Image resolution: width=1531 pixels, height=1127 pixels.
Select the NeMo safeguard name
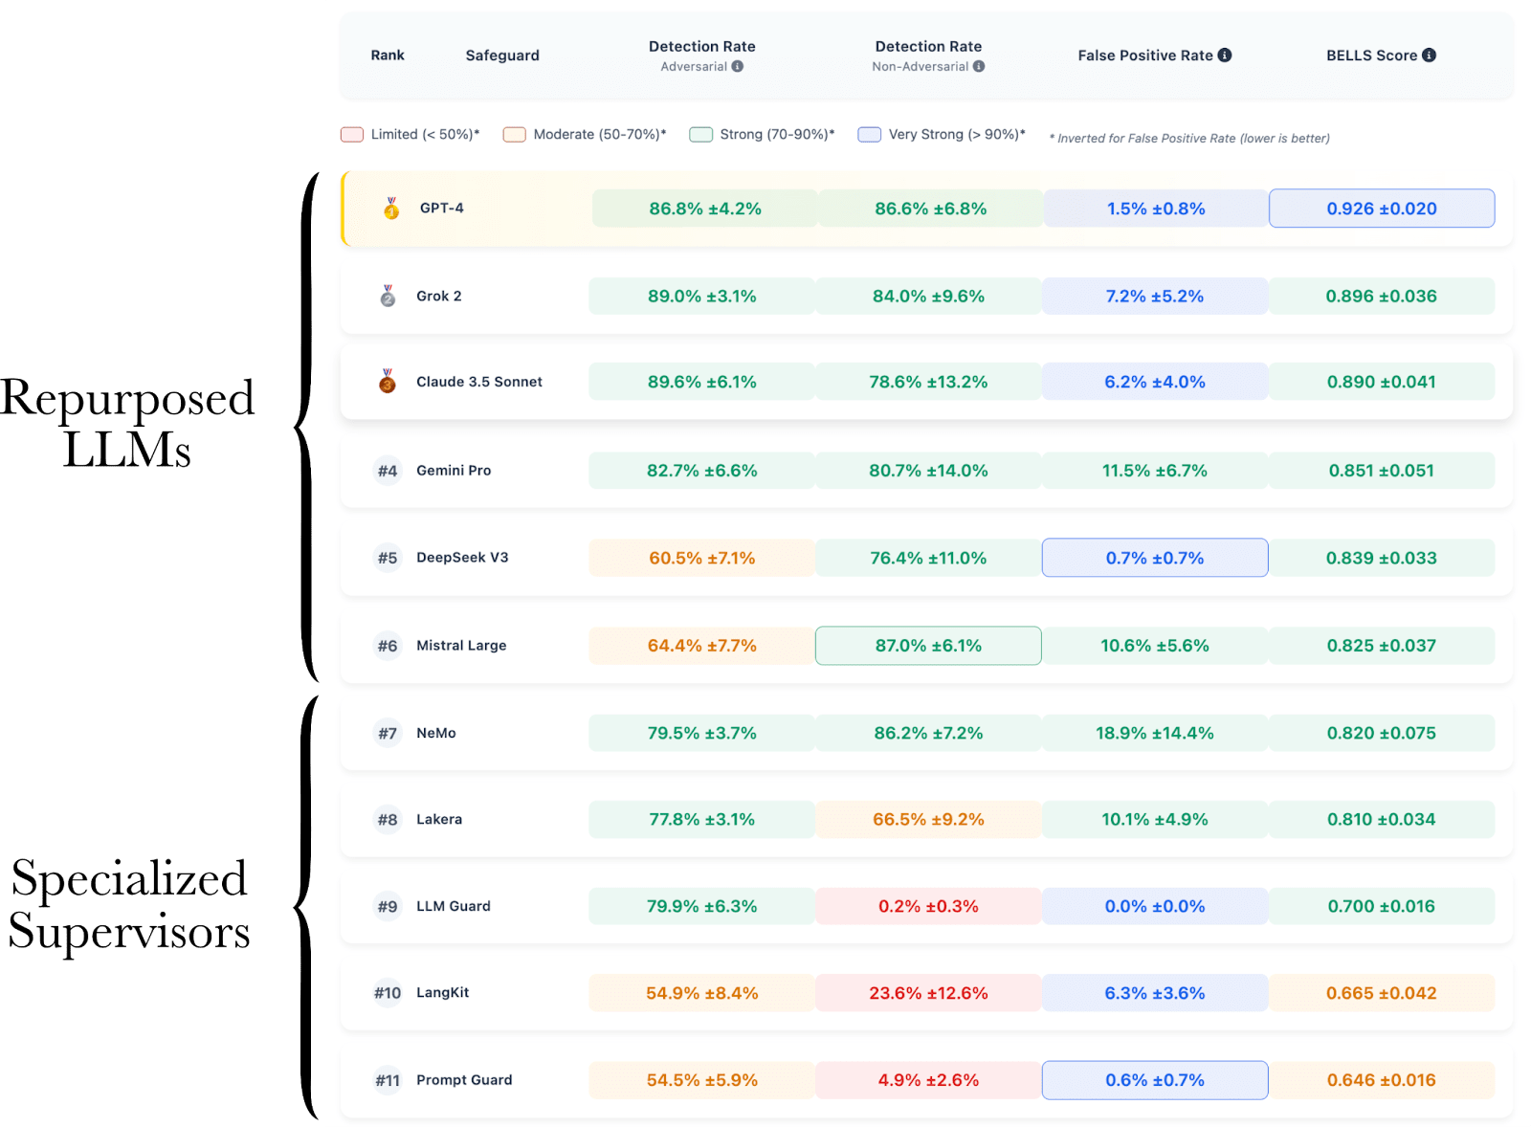coord(436,734)
